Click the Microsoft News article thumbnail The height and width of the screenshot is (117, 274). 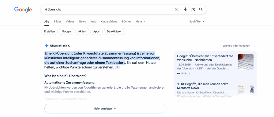click(x=246, y=89)
